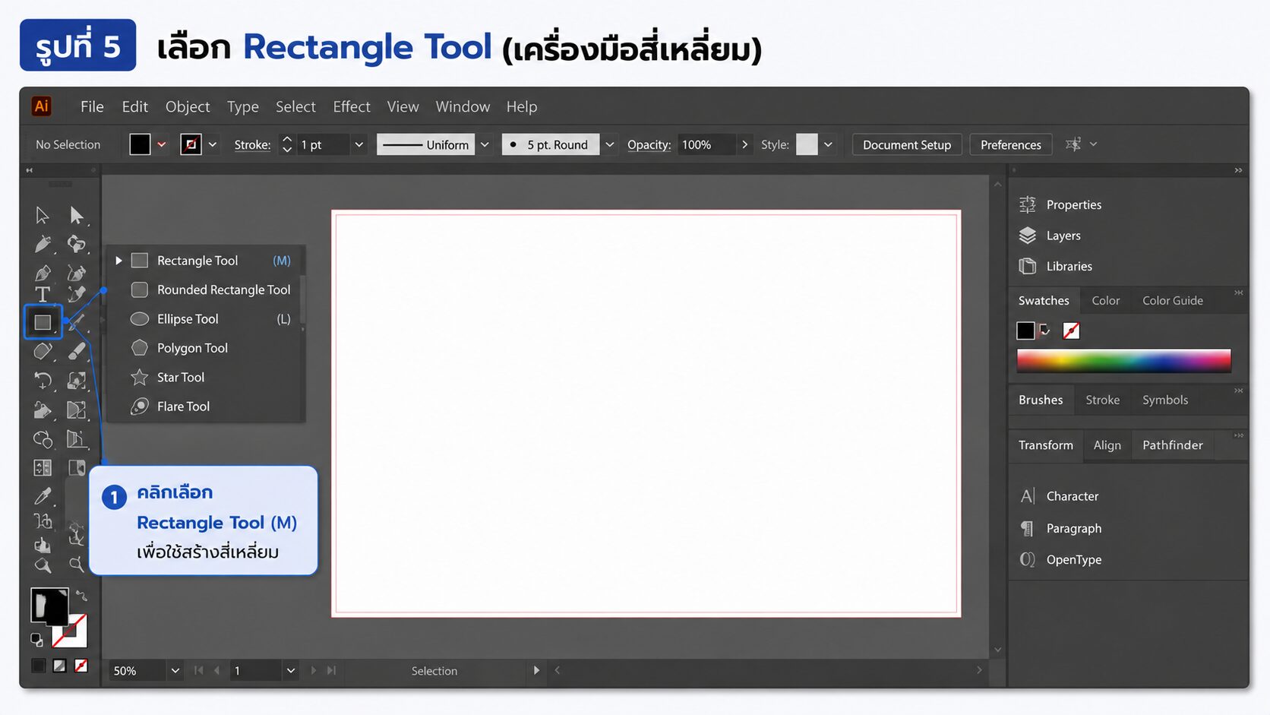Click the Document Setup button
The height and width of the screenshot is (715, 1270).
click(x=907, y=144)
